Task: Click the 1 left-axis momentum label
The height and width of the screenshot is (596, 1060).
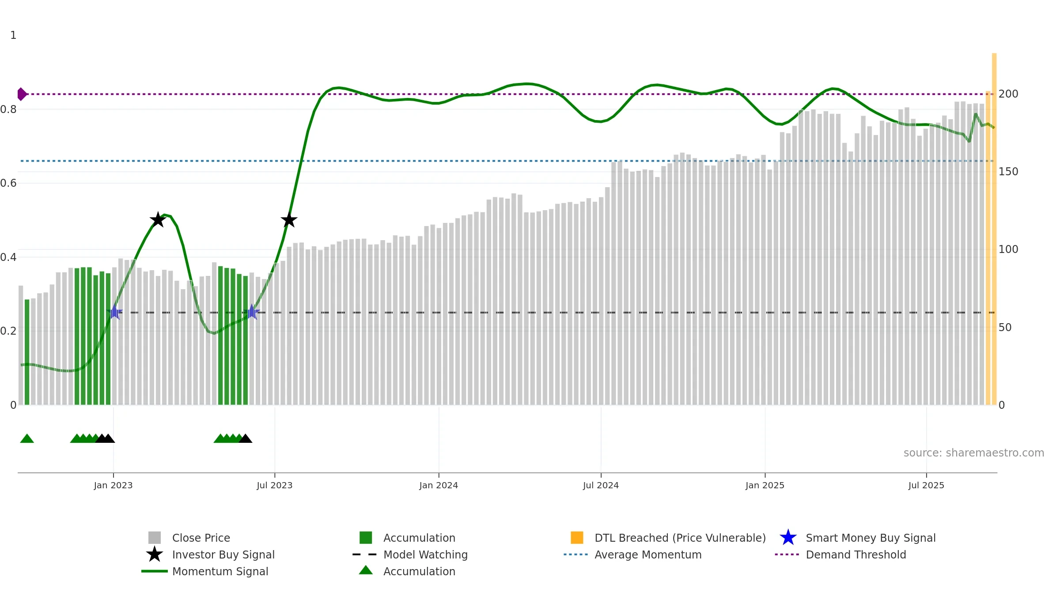Action: [13, 35]
